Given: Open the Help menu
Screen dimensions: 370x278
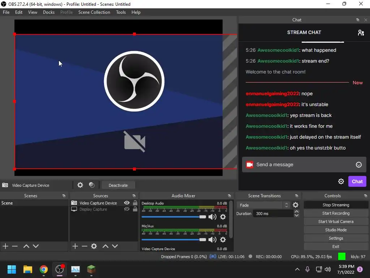Looking at the screenshot, I should 136,12.
